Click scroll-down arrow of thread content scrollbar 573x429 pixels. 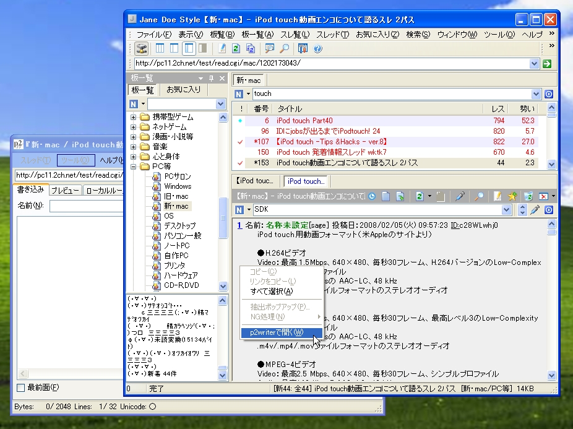coord(551,375)
